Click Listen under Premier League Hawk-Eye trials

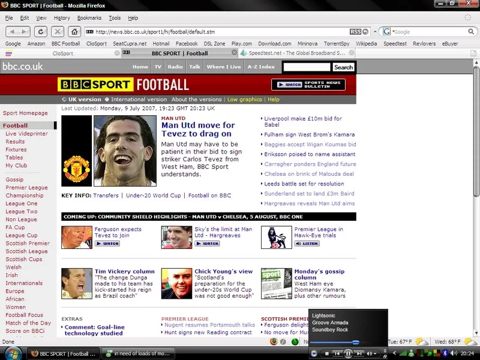pos(307,244)
